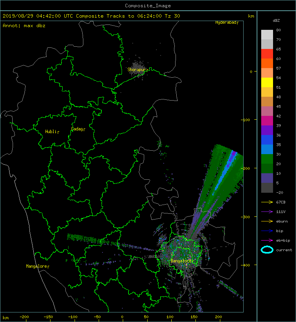
Task: Click the Bangalore city label
Action: pos(181,261)
